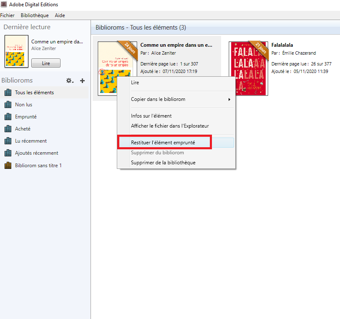Click the Lire button under Dernière lecture
This screenshot has height=319, width=340.
click(46, 63)
